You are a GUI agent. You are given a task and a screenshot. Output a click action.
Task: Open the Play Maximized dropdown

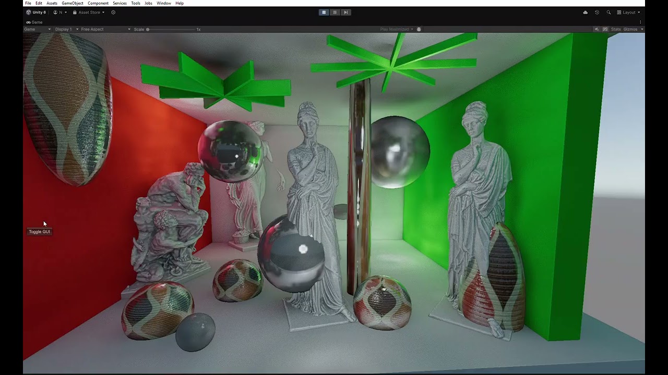(x=397, y=29)
